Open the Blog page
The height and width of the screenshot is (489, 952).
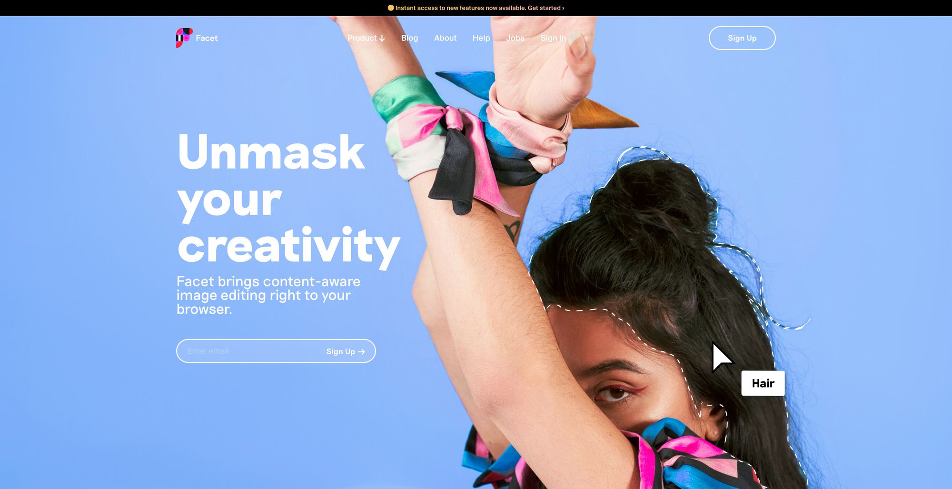coord(409,38)
